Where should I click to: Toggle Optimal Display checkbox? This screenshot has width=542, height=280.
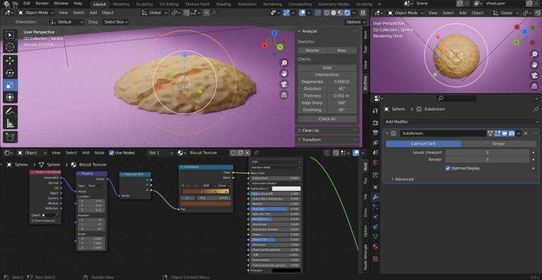pos(447,169)
